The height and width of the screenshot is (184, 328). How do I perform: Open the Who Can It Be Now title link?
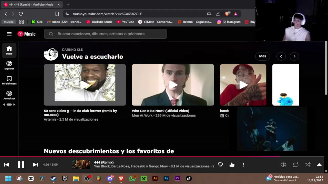[160, 111]
